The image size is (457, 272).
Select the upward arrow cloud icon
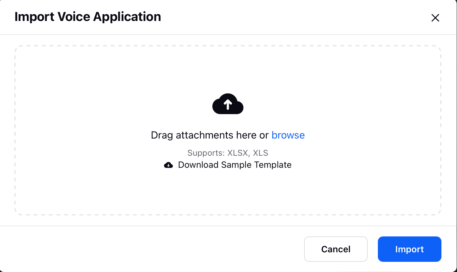pos(228,104)
